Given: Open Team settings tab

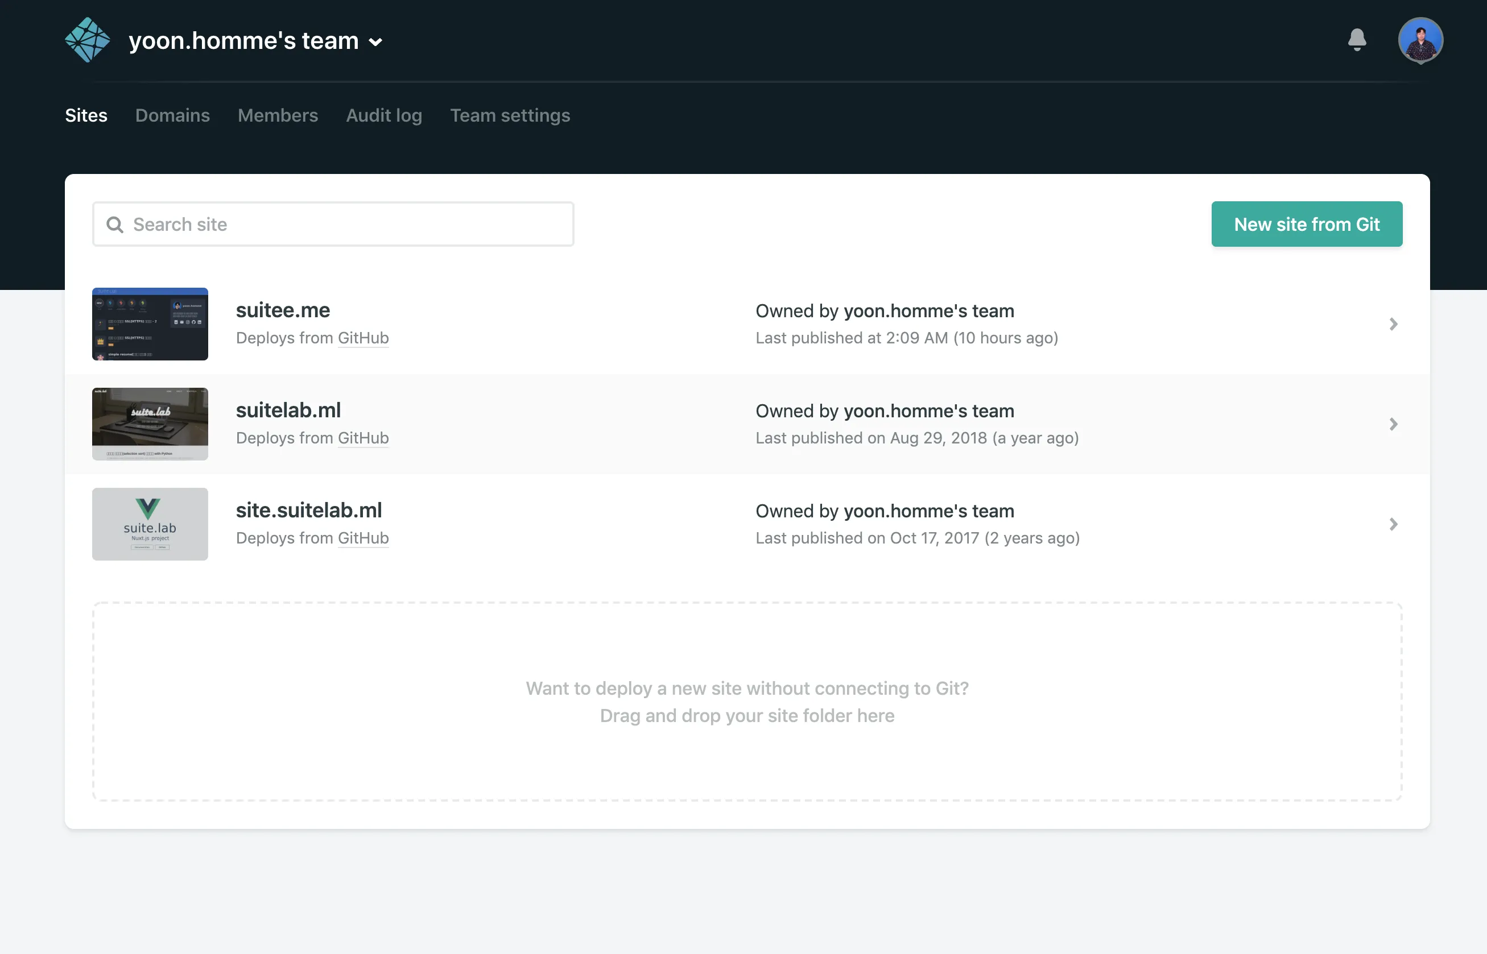Looking at the screenshot, I should (x=510, y=115).
